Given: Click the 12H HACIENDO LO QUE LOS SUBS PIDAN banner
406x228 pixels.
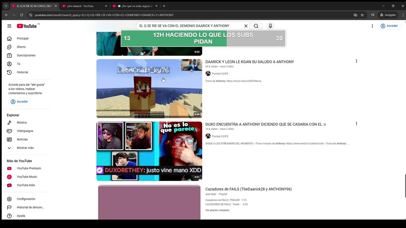Looking at the screenshot, I should 203,38.
